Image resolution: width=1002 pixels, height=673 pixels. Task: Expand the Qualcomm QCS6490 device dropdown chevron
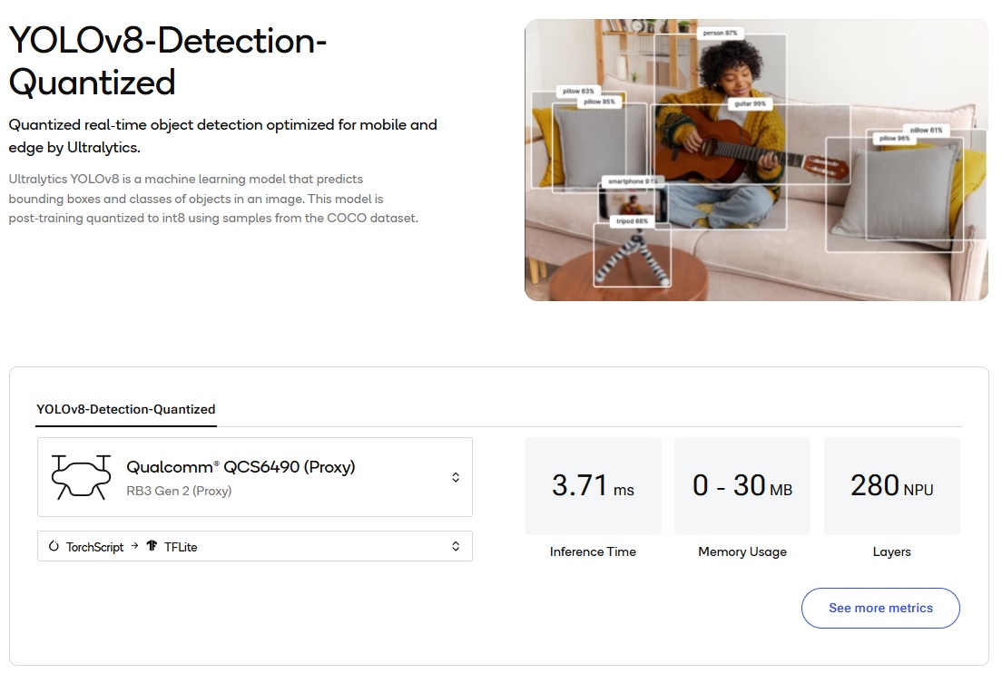click(x=456, y=477)
